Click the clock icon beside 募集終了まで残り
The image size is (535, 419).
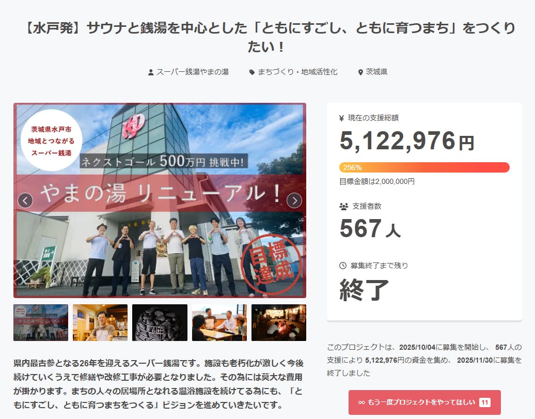coord(343,266)
